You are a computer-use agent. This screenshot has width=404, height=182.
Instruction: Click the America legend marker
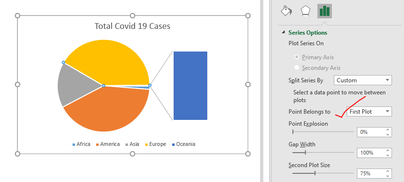tap(98, 144)
